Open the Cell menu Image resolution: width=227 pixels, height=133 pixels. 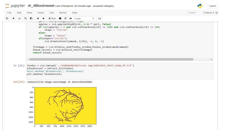(51, 13)
